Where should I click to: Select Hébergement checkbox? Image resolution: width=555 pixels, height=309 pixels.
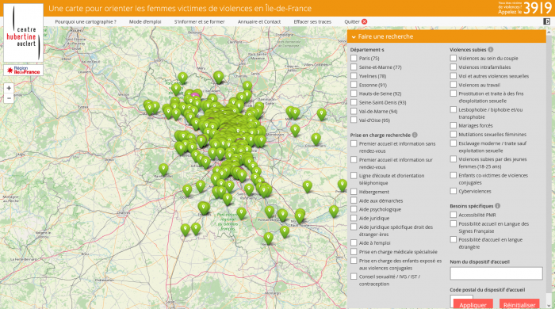pos(354,192)
